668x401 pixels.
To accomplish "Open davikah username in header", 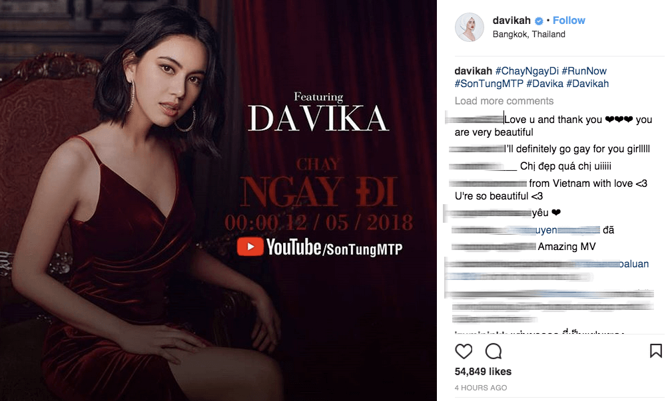I will (x=511, y=21).
